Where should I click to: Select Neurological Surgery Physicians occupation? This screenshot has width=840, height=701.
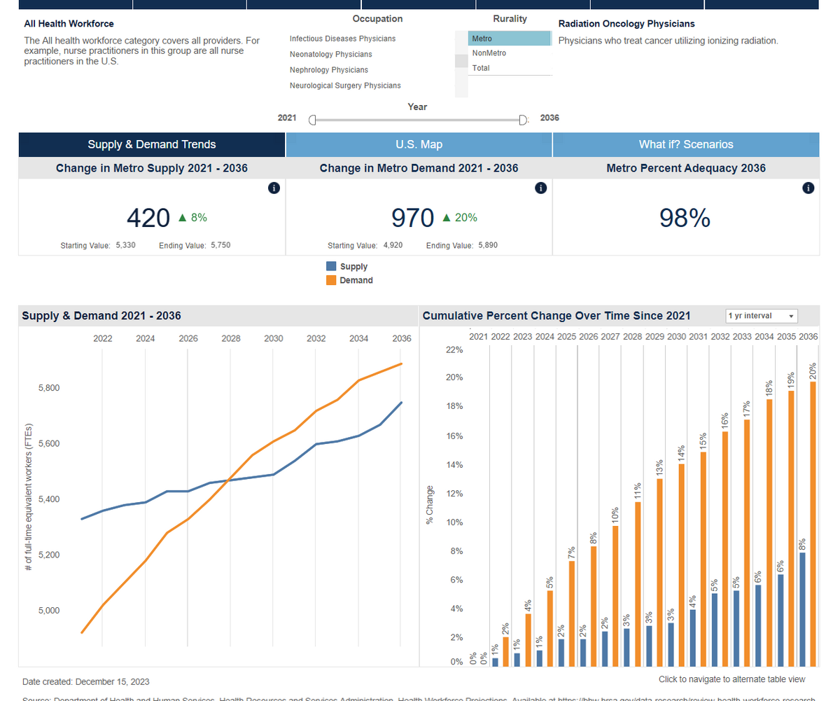pyautogui.click(x=345, y=85)
